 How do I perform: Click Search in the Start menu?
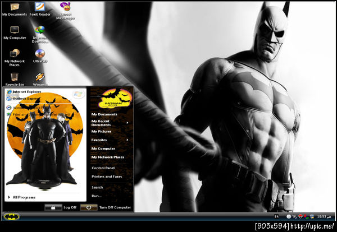coord(97,187)
